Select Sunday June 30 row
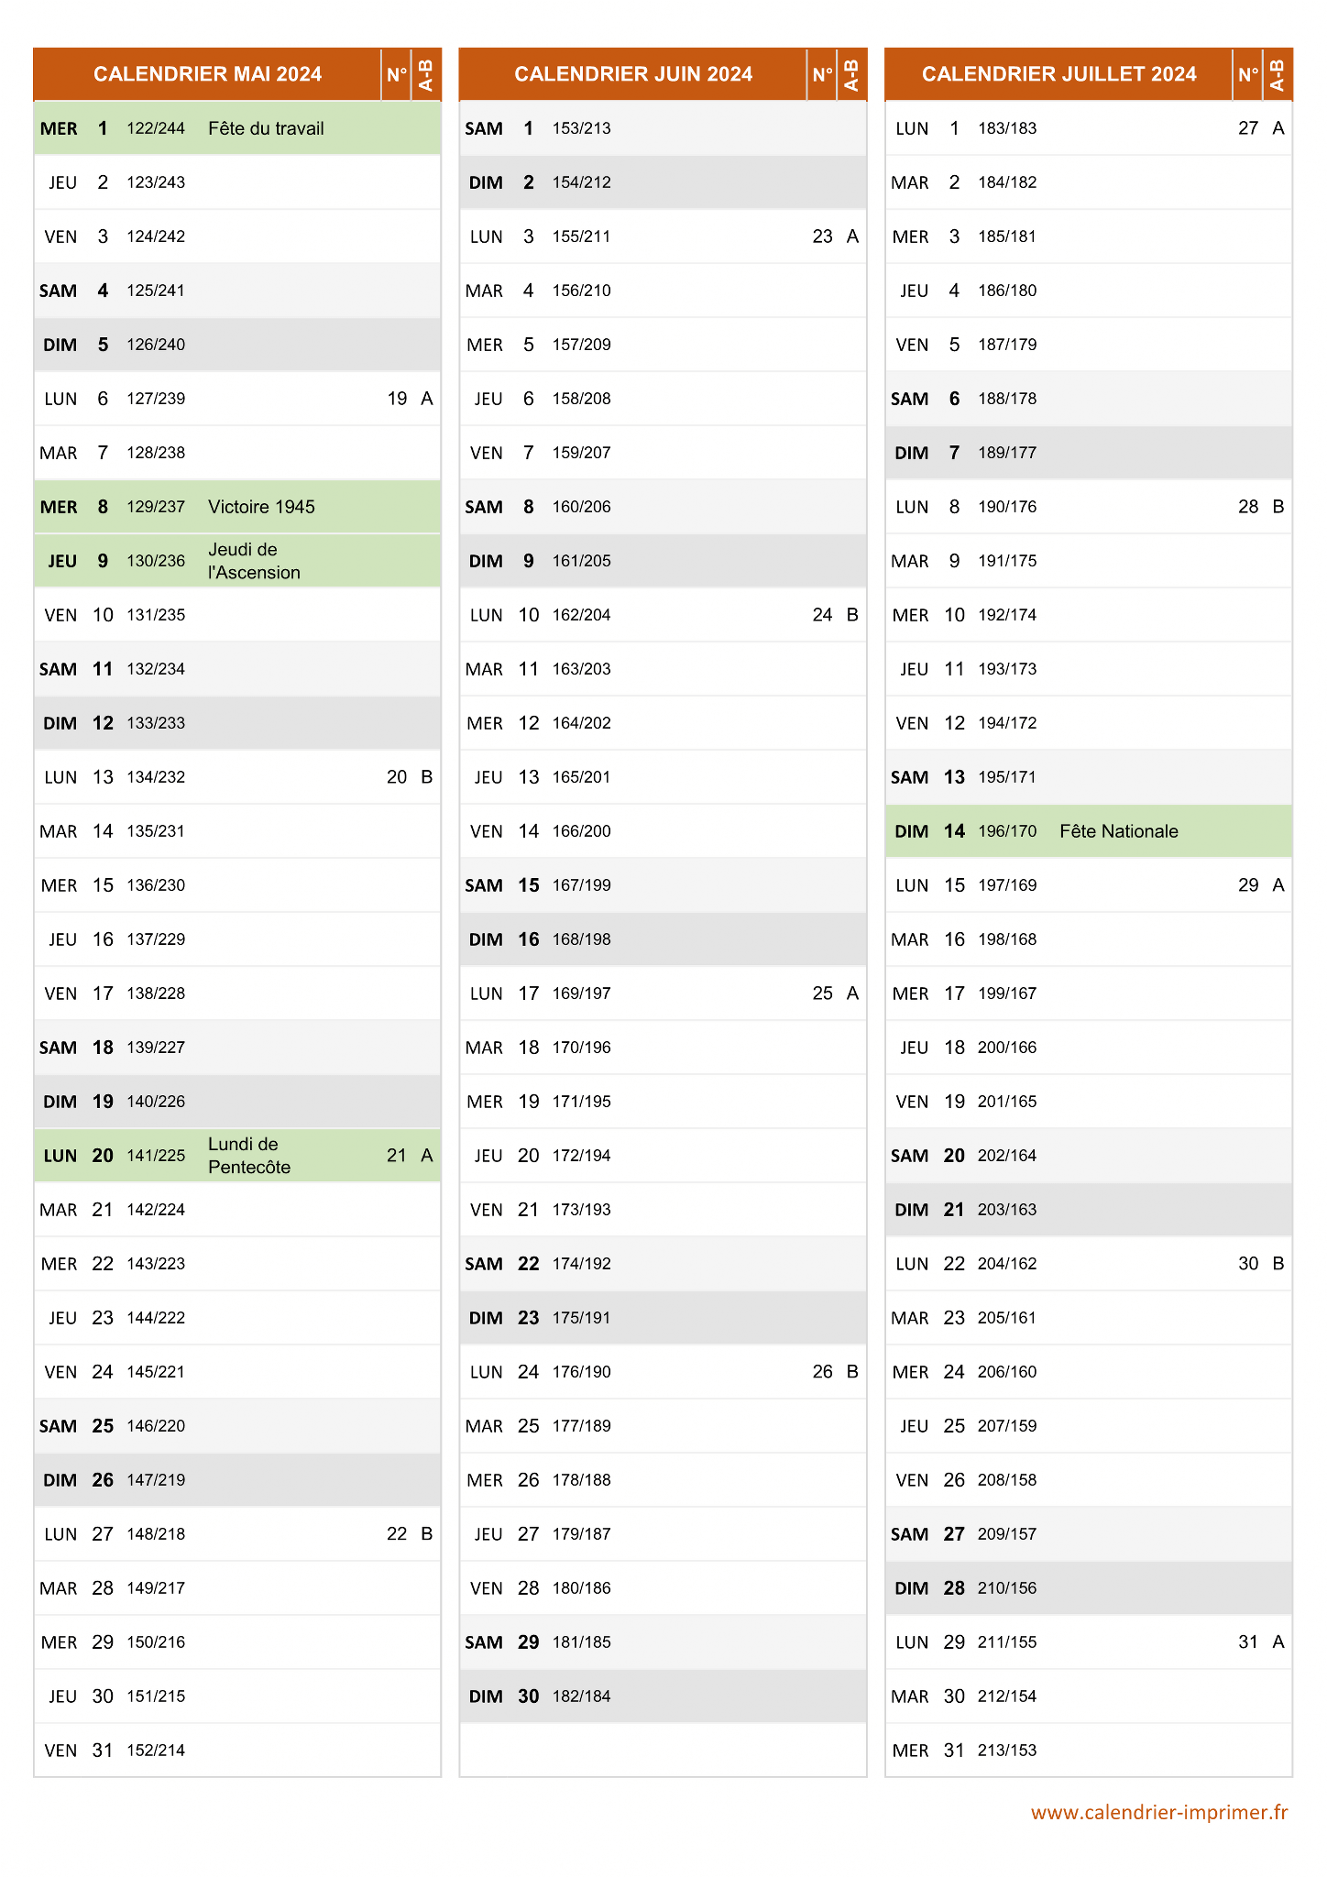The image size is (1327, 1877). [x=663, y=1696]
